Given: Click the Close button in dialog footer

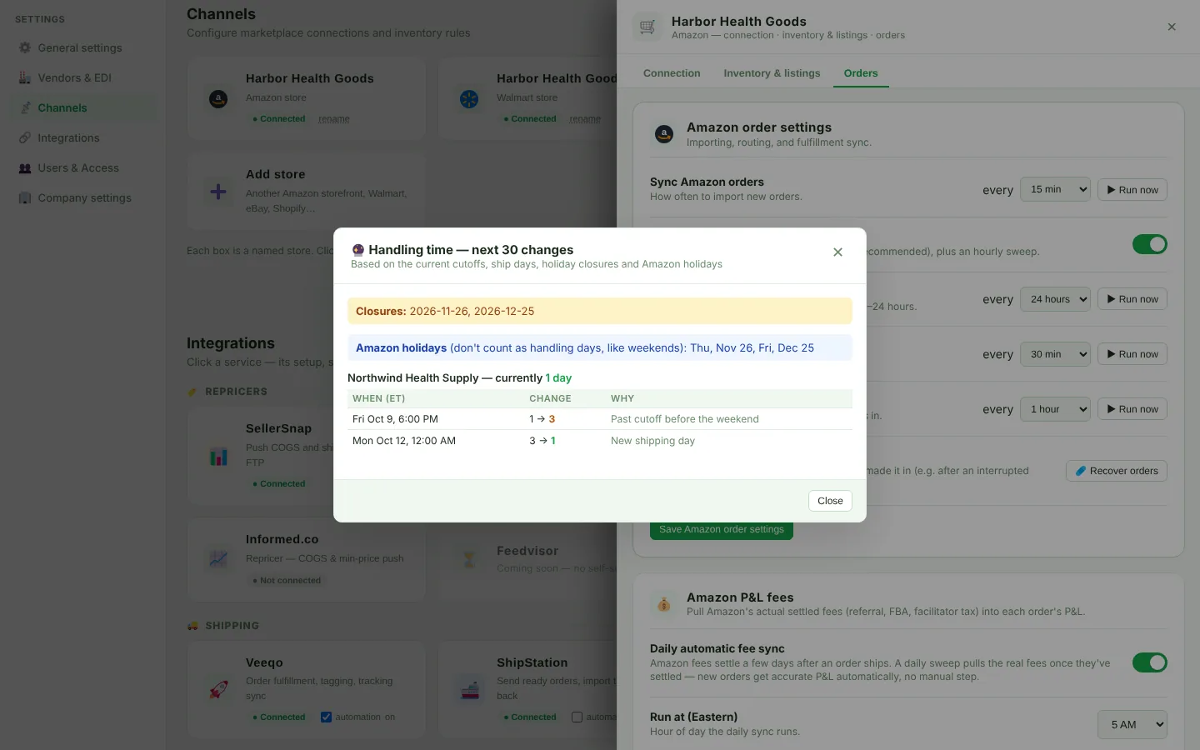Looking at the screenshot, I should coord(830,501).
